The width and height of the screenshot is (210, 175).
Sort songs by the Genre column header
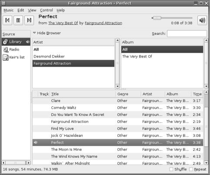coord(128,94)
